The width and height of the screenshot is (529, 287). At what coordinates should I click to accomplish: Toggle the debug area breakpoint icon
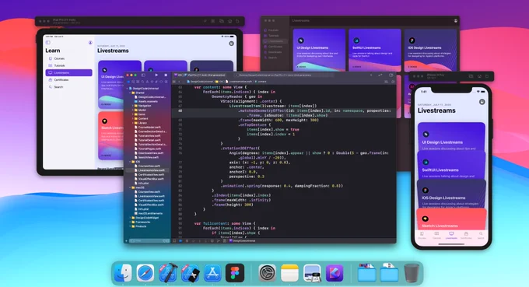180,241
